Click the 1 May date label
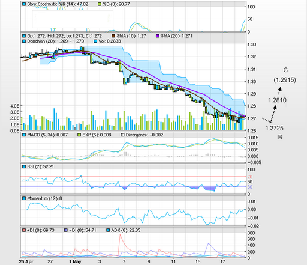The height and width of the screenshot is (265, 307). pyautogui.click(x=75, y=261)
